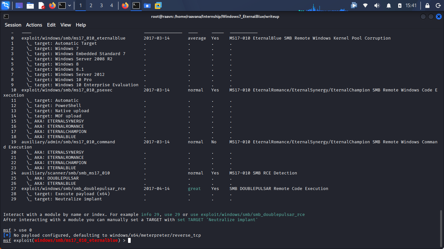Click 'SMB DOUBLEPULSAR Remote Code Execution' description
The height and width of the screenshot is (249, 444).
(x=279, y=189)
